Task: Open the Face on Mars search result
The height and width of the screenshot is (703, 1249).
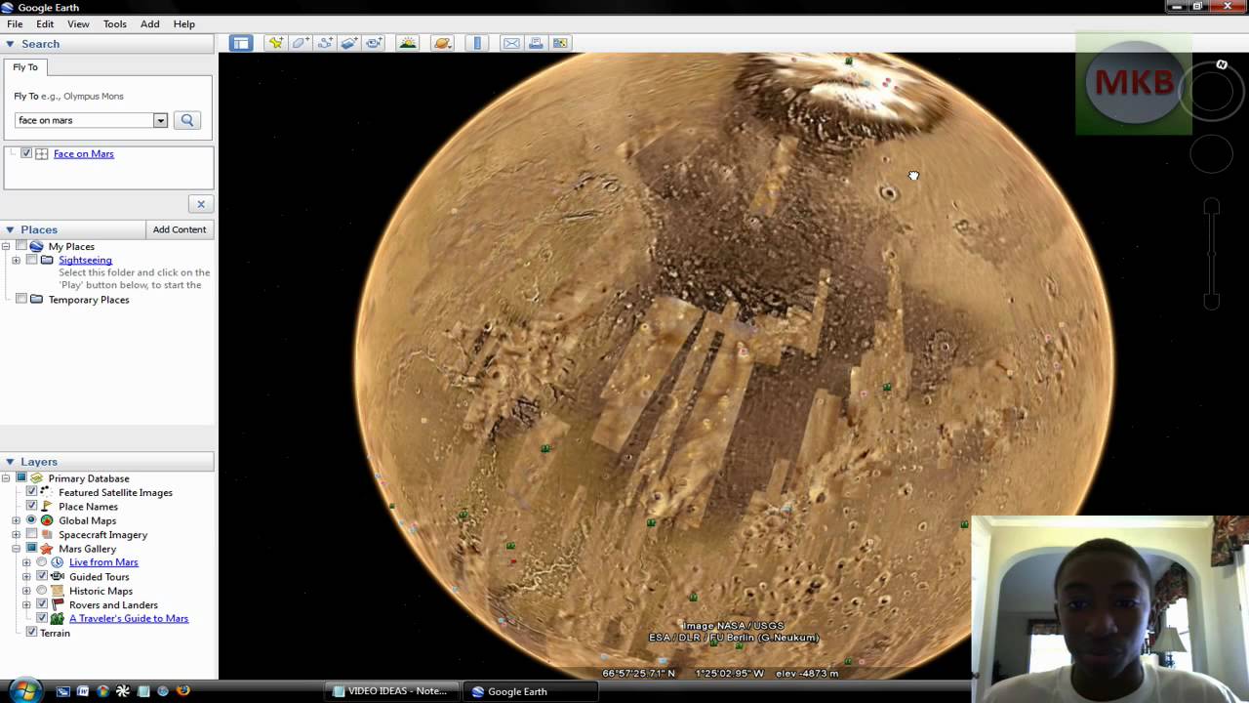Action: coord(83,153)
